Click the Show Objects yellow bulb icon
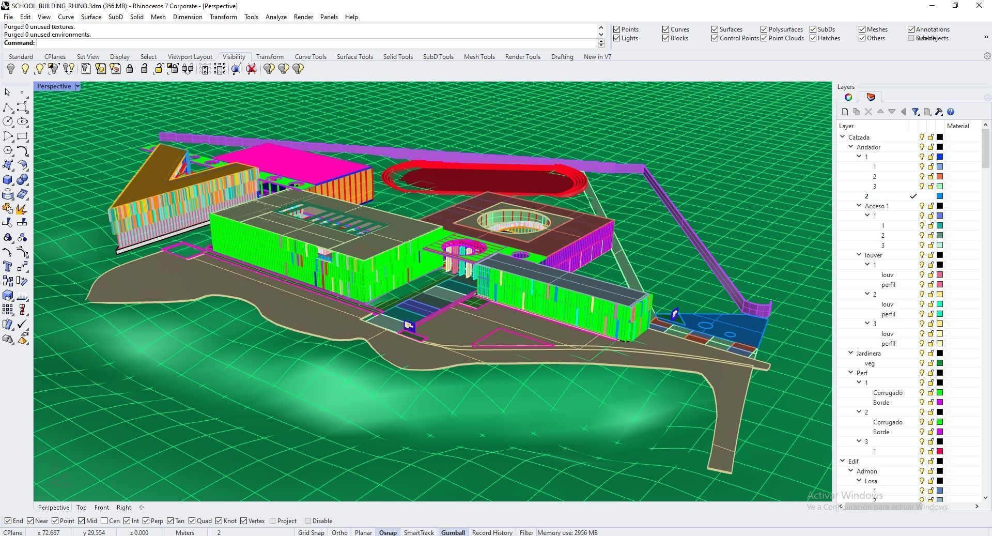 click(x=25, y=69)
